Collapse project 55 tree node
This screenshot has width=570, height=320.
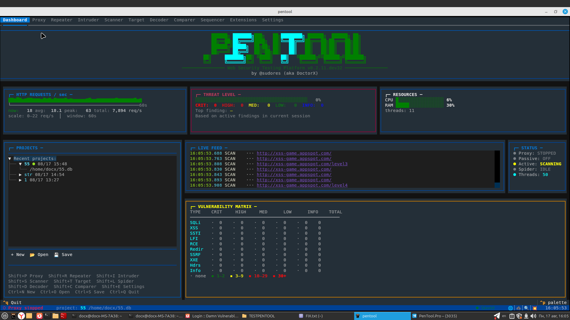(20, 164)
